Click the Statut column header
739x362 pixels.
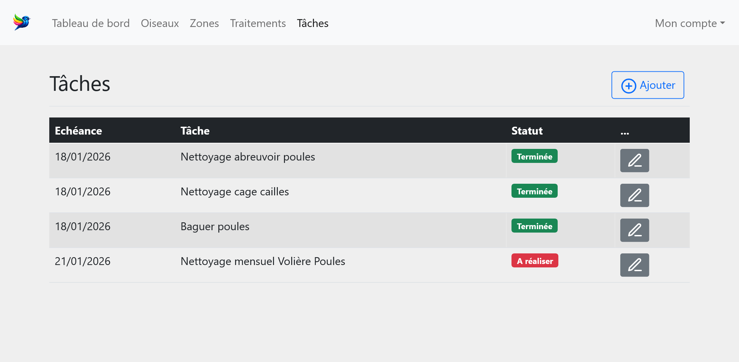click(527, 131)
